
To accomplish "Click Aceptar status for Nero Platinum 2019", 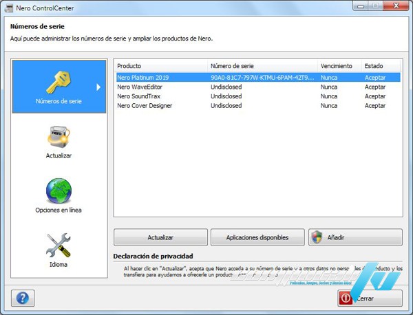I will [x=375, y=78].
